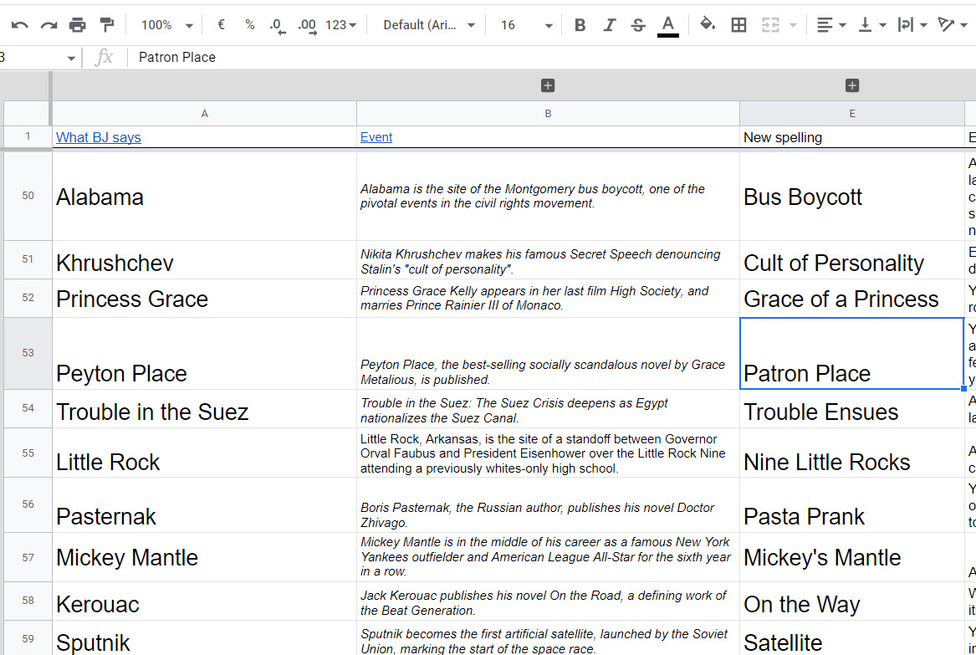Select column B header

[548, 113]
